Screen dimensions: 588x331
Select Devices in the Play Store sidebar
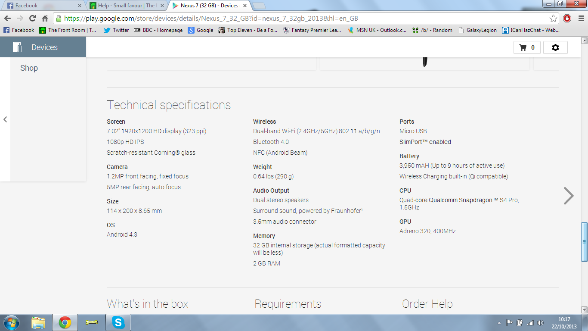pos(43,47)
